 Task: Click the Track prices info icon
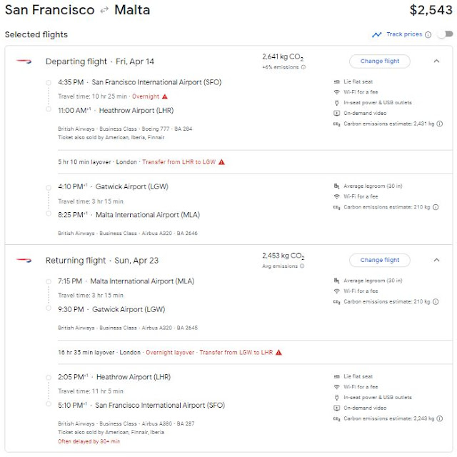pos(428,34)
